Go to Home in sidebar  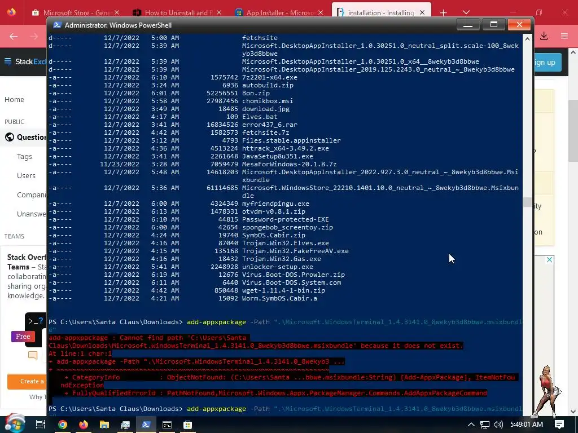tap(14, 99)
